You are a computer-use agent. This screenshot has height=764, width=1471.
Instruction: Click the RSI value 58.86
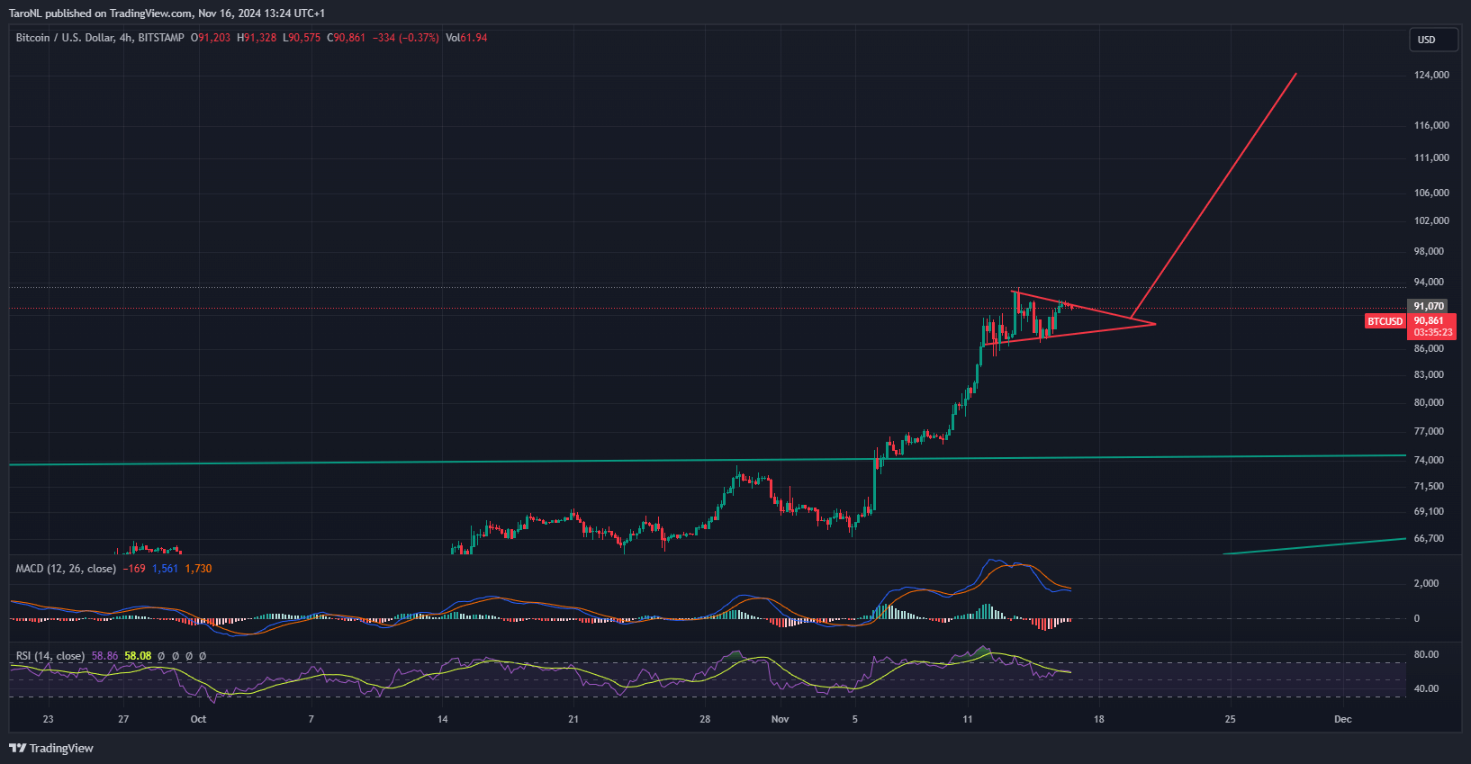point(104,656)
